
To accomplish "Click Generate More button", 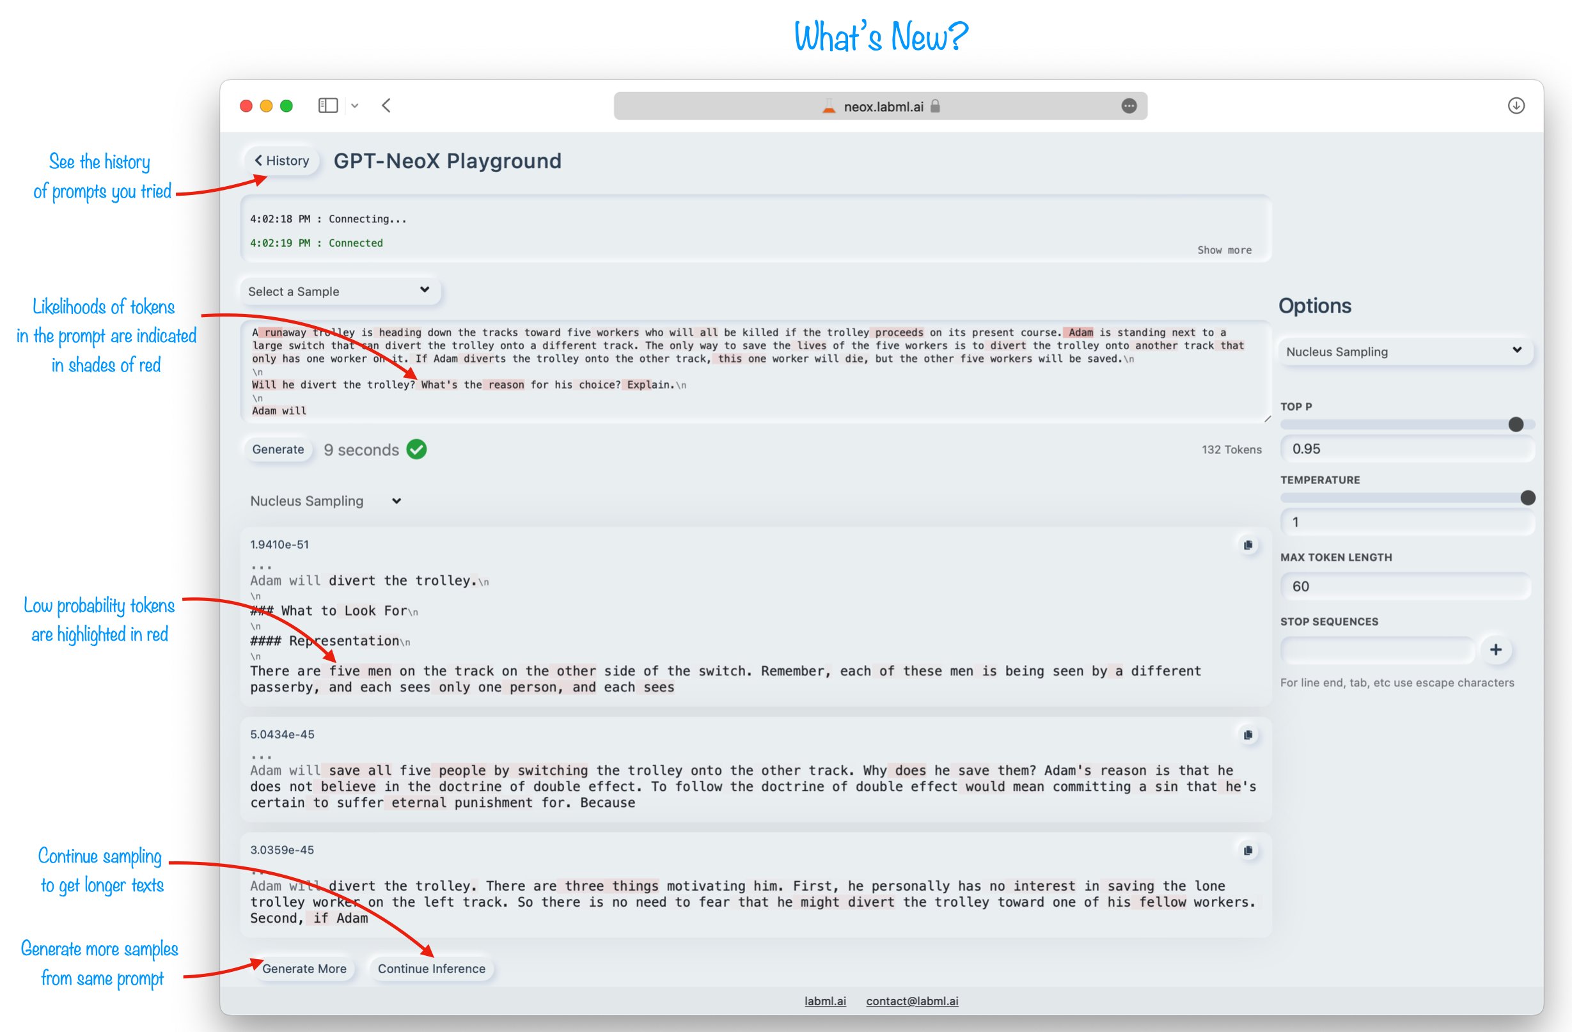I will (x=304, y=969).
